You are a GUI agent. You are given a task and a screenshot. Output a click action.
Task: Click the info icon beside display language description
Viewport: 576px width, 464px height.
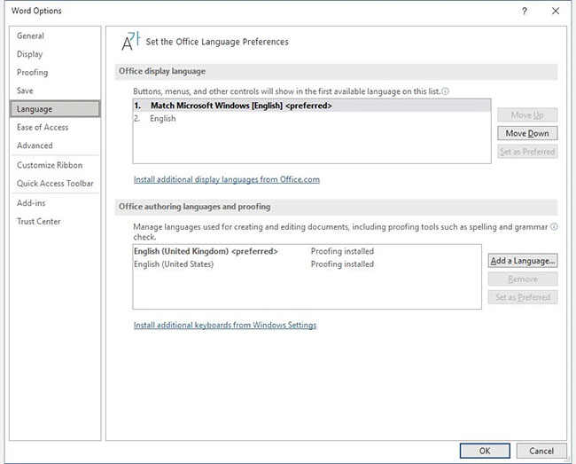(x=445, y=91)
